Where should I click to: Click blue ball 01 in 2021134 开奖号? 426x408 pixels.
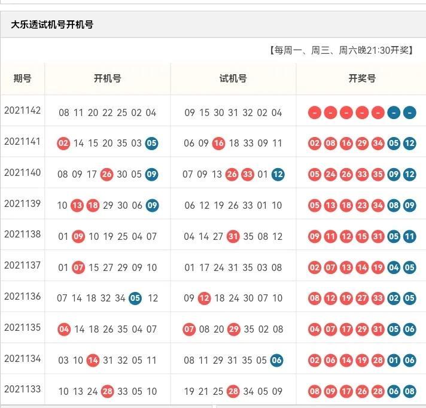(x=394, y=361)
